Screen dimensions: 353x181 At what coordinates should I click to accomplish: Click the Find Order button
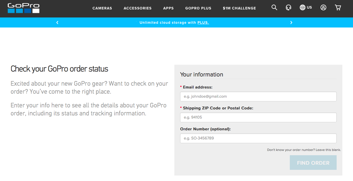(x=313, y=163)
